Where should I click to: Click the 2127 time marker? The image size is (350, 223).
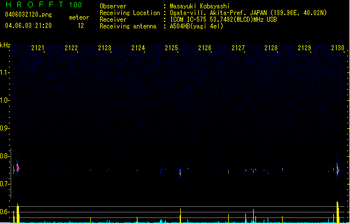tap(238, 48)
